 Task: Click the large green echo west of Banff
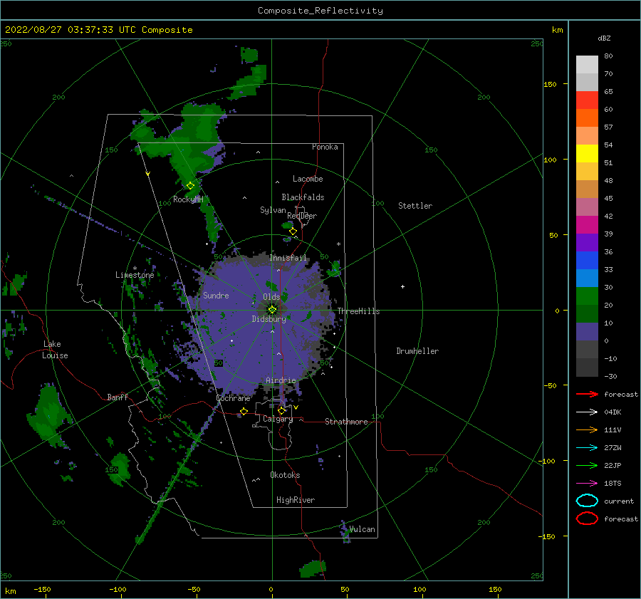[x=48, y=415]
